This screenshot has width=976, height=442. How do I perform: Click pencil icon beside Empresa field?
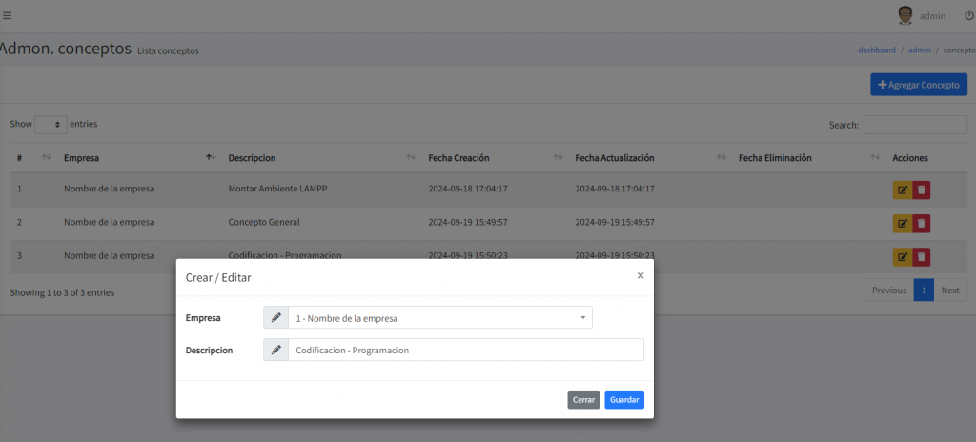pyautogui.click(x=275, y=317)
